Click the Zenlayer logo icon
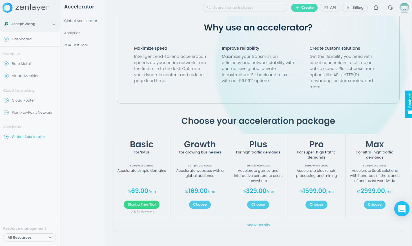Screen dimensions: 412x246 pyautogui.click(x=7, y=8)
